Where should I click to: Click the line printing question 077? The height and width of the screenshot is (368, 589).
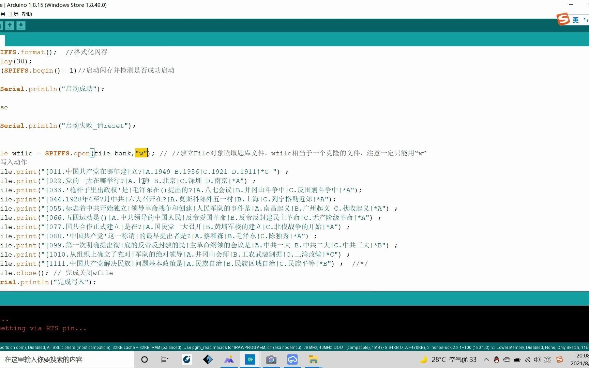click(x=175, y=227)
